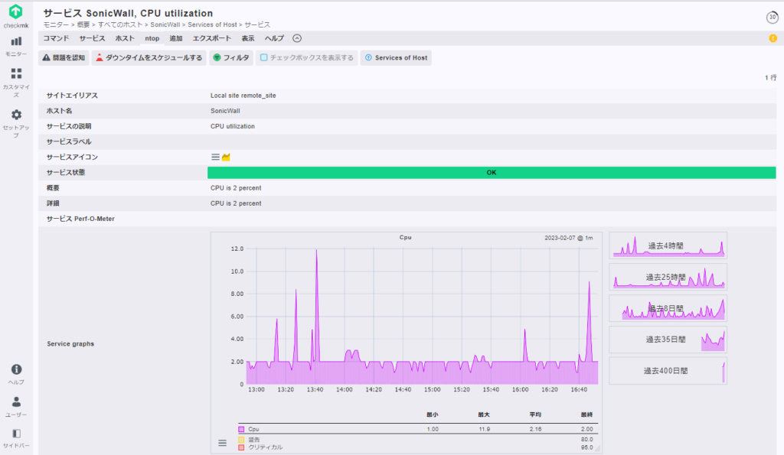This screenshot has width=784, height=455.
Task: Go to すべてのホスト in the breadcrumb
Action: click(x=120, y=24)
